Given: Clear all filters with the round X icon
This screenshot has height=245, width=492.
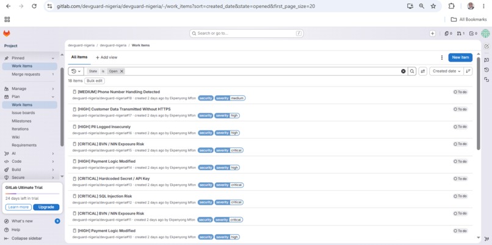Looking at the screenshot, I should (403, 71).
